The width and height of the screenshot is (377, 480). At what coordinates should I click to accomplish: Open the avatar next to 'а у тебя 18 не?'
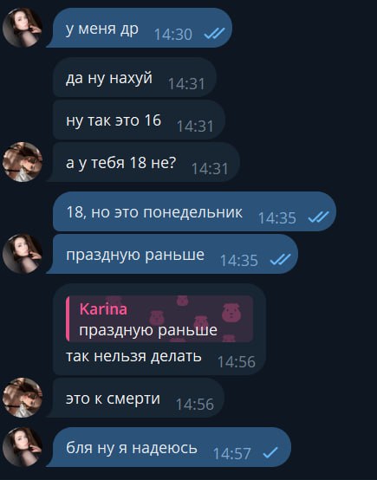coord(22,162)
